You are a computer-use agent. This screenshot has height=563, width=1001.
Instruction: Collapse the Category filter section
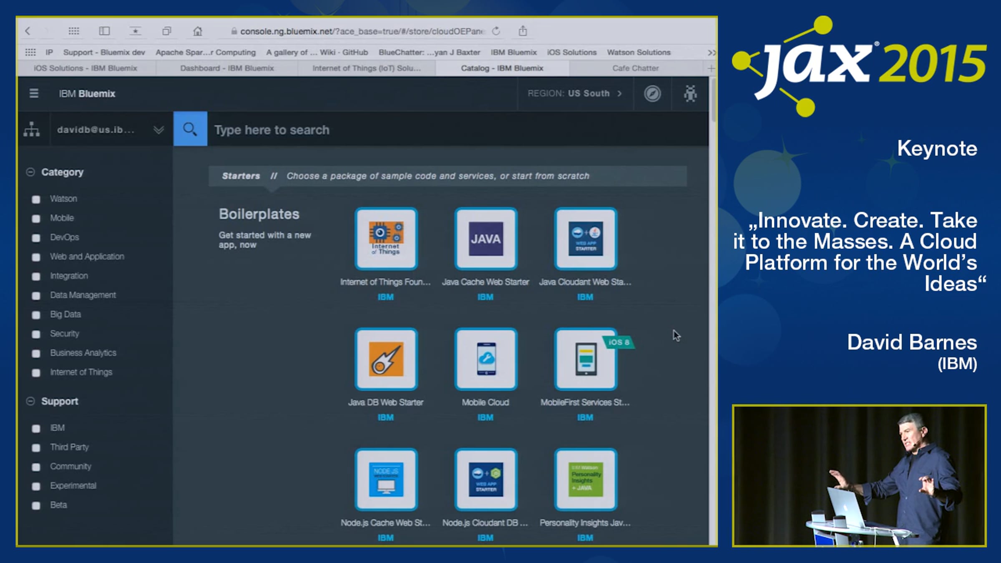point(30,172)
